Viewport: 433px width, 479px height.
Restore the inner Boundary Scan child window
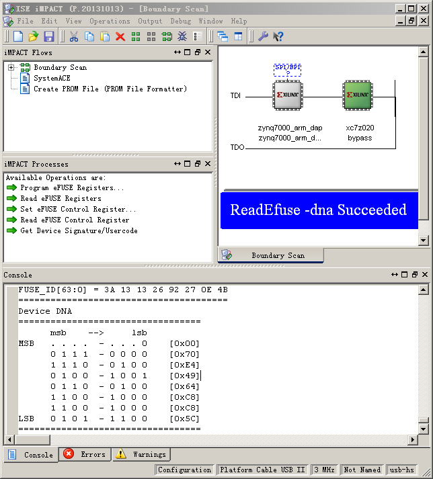[411, 20]
